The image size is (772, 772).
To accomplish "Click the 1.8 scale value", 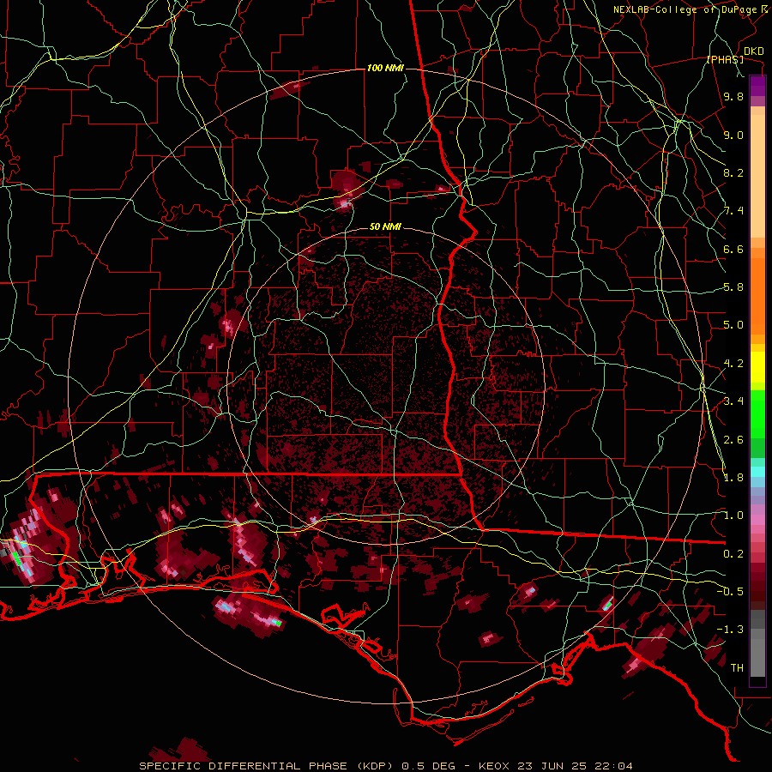I will coord(733,478).
